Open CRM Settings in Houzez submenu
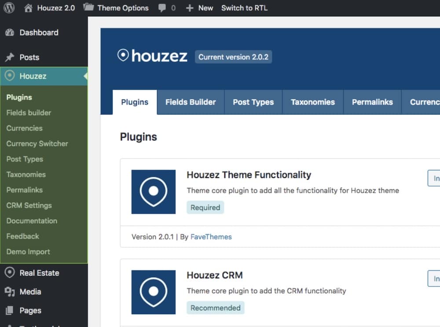Screen dimensions: 440x327 click(x=29, y=206)
